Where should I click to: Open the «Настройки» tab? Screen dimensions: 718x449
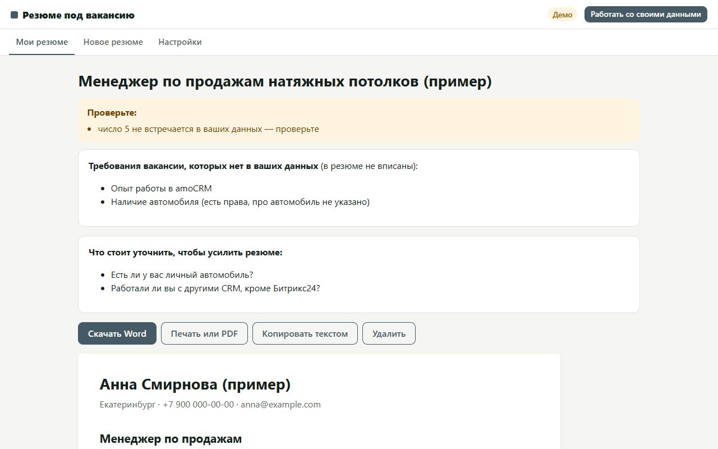[180, 42]
